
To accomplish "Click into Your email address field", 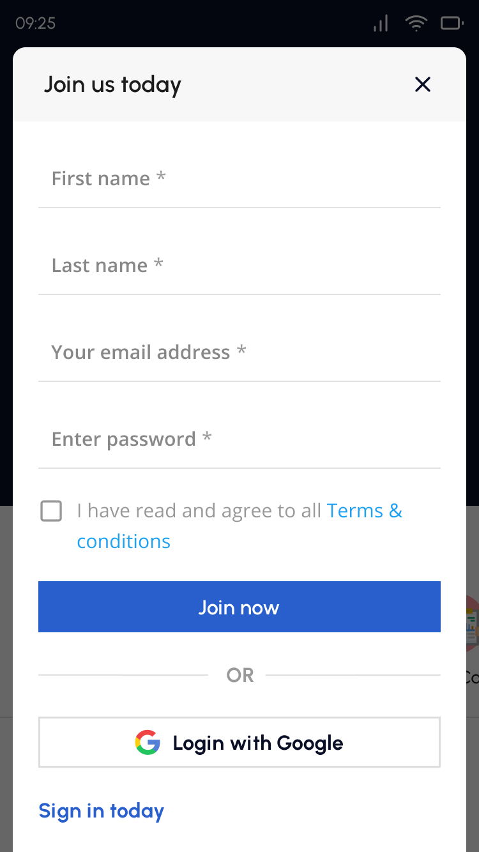I will pos(240,353).
